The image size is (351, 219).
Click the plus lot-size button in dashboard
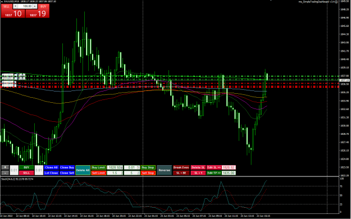tap(5, 167)
